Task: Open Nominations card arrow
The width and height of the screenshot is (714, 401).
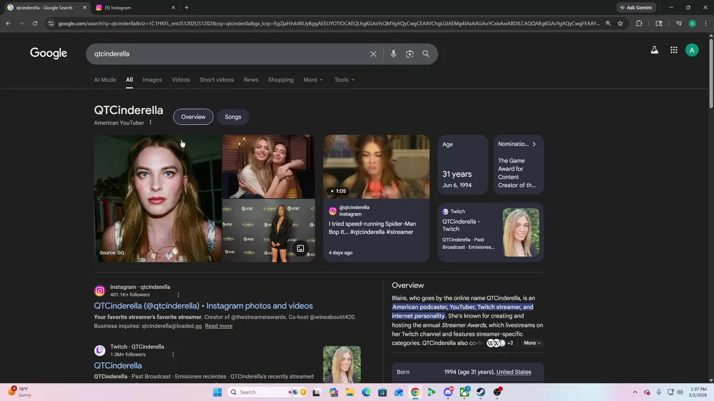Action: 534,144
